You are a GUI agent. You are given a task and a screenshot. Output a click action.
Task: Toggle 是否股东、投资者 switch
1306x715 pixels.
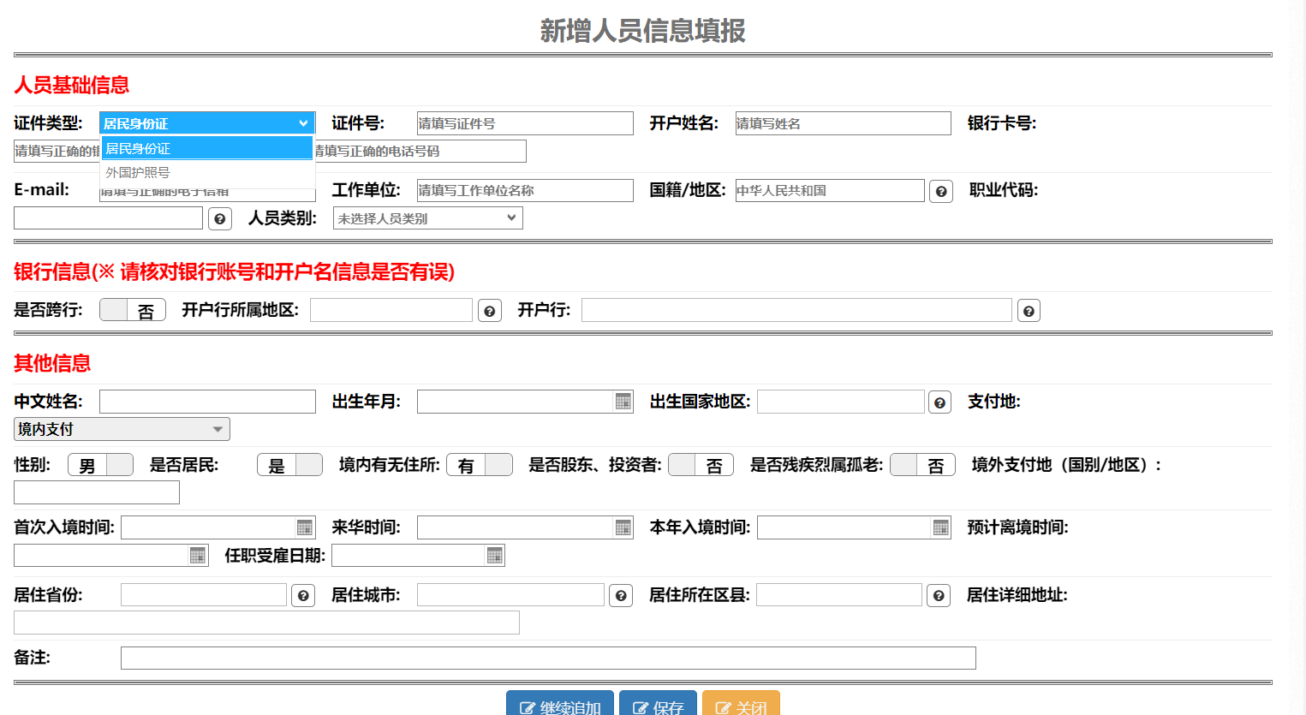[x=700, y=465]
